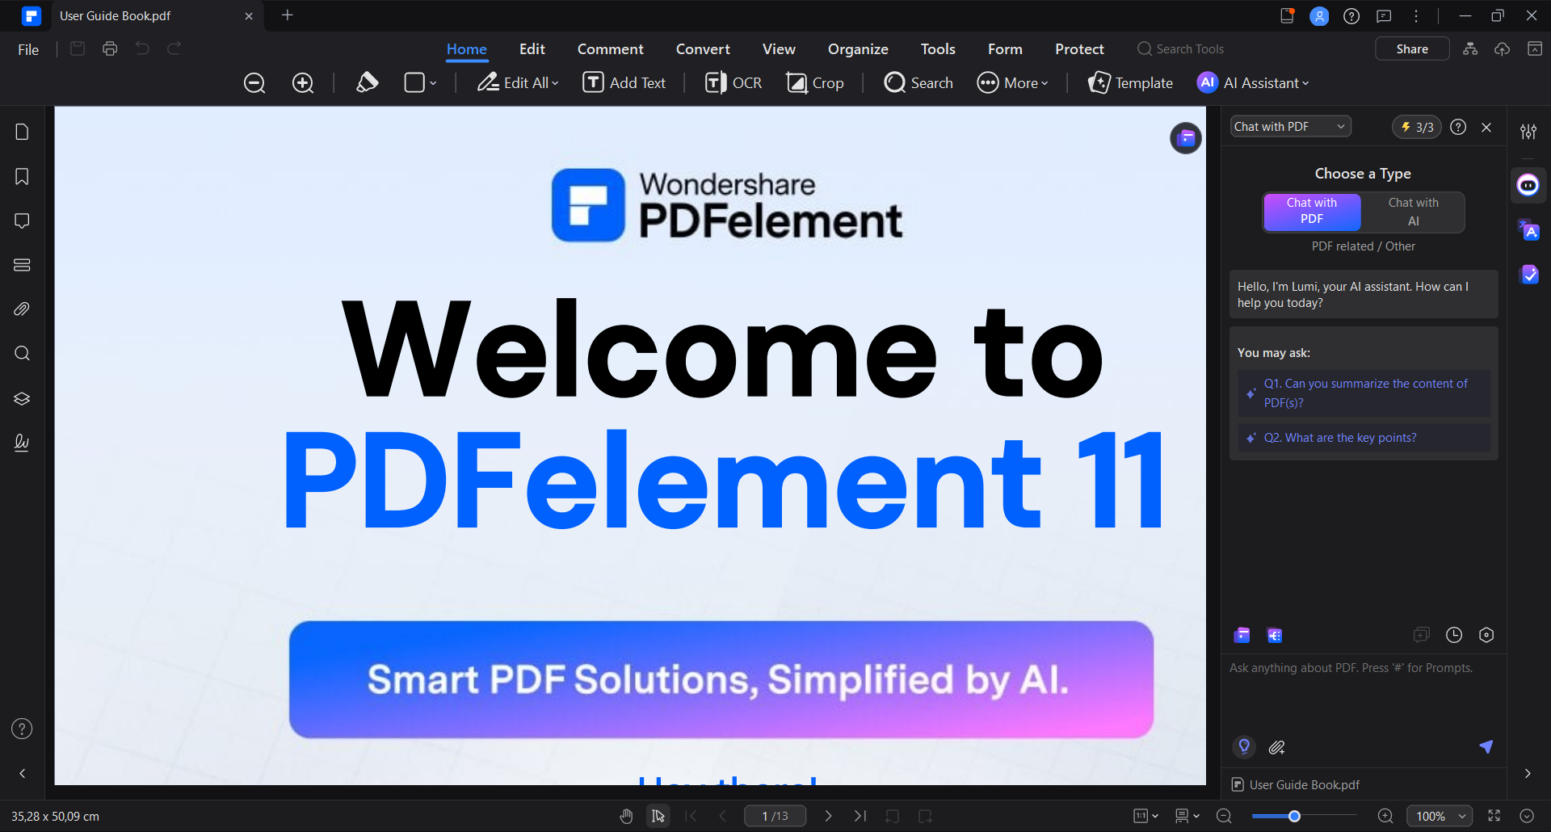Open the Tools tab
Screen dimensions: 1551x832
938,49
